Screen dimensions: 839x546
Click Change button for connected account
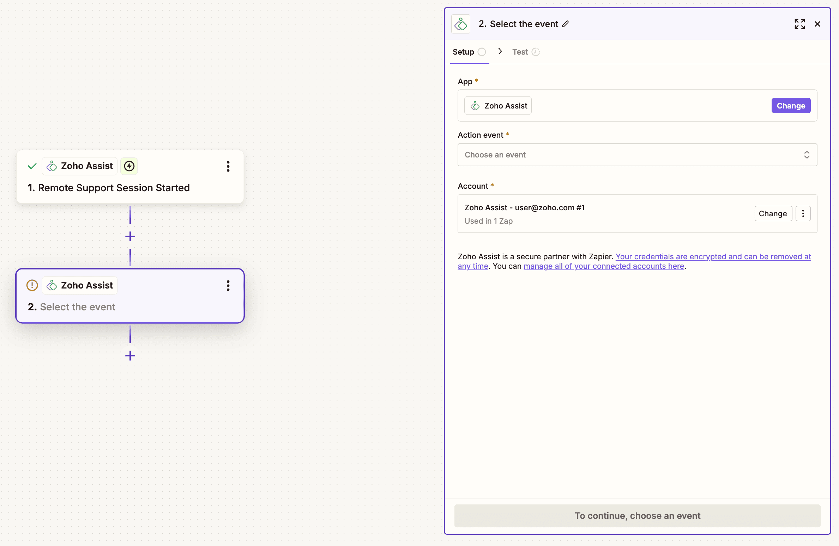click(773, 213)
